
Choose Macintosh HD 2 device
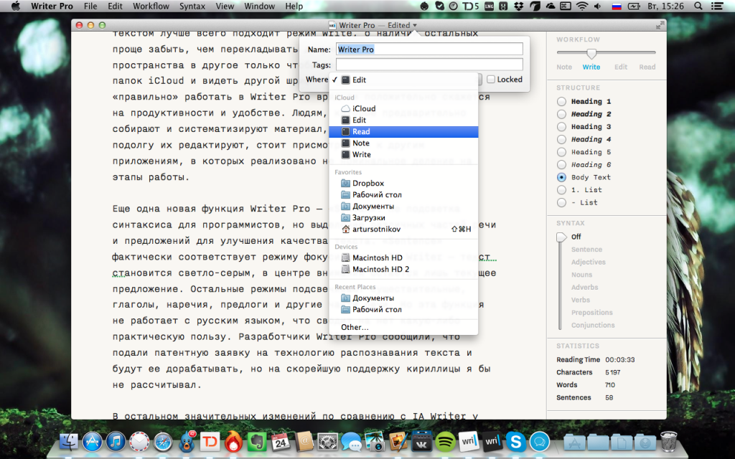coord(380,270)
